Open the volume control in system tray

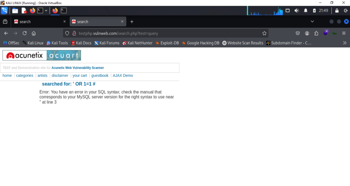296,11
